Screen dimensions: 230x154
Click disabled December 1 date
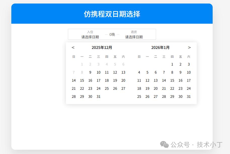click(82, 64)
